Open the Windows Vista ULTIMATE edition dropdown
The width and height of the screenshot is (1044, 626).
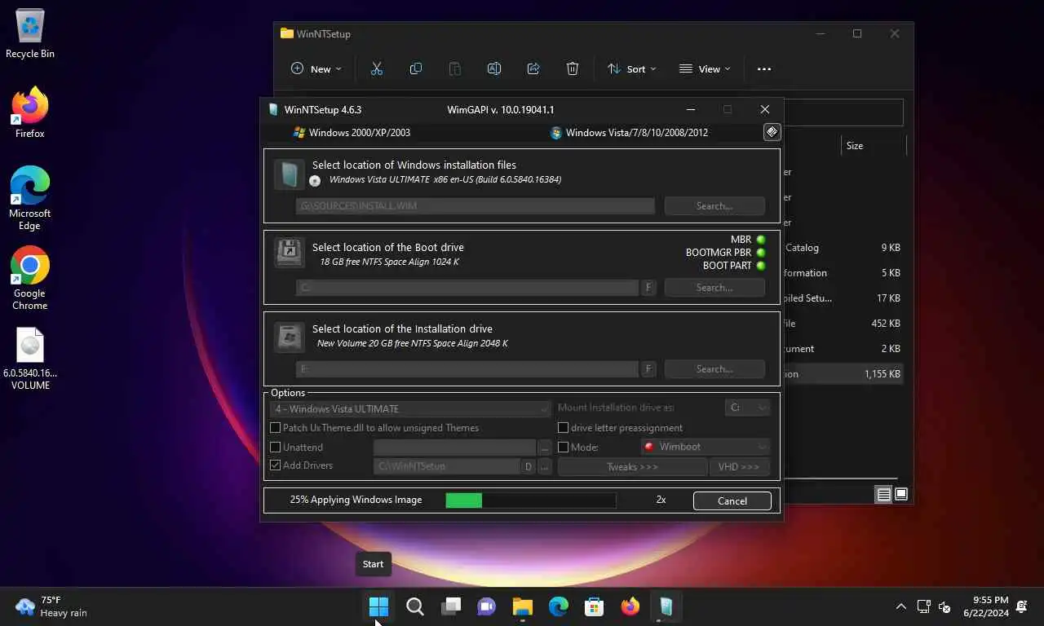(x=410, y=409)
